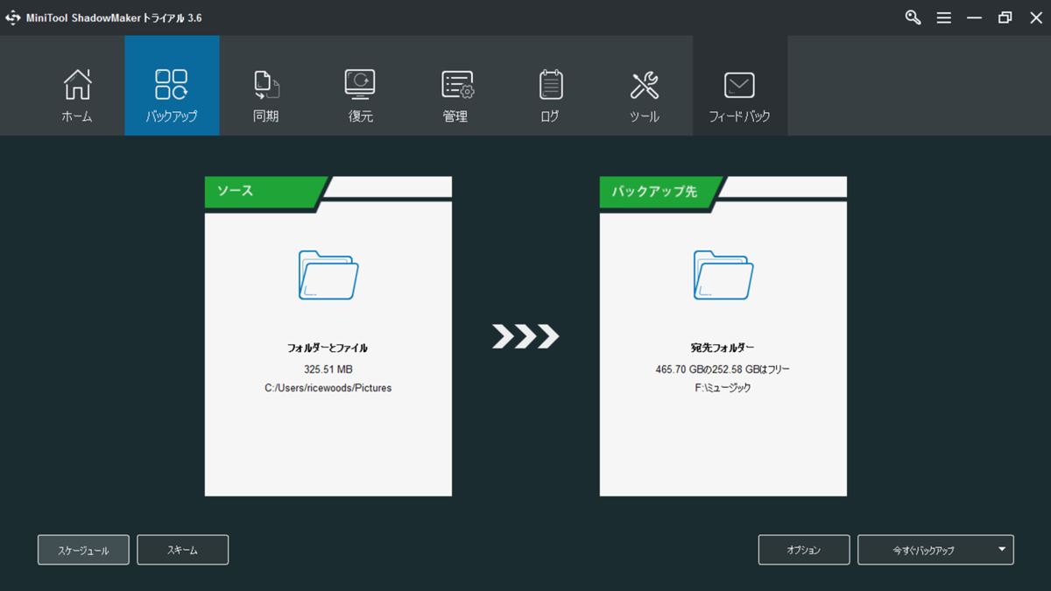Minimize the ShadowMaker window

pyautogui.click(x=974, y=18)
